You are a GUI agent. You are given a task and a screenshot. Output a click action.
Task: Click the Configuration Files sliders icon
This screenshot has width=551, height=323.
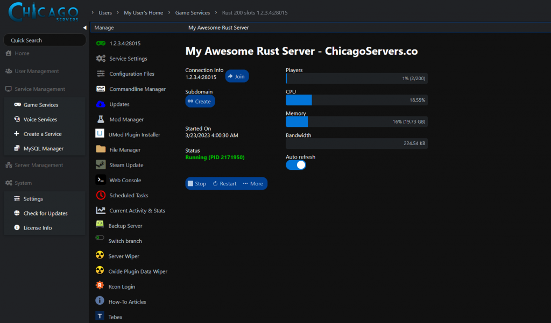pos(101,74)
